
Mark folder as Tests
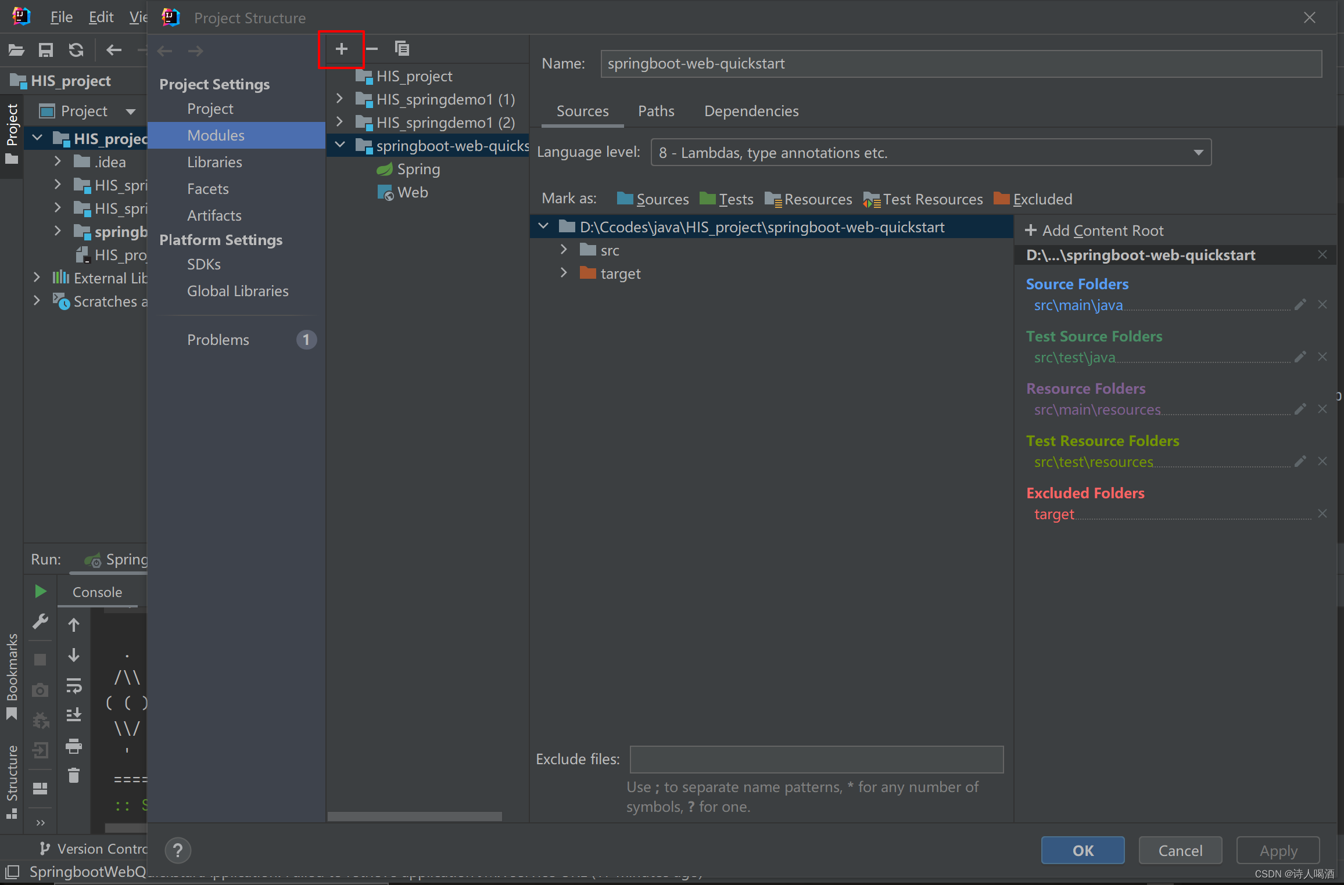point(727,199)
